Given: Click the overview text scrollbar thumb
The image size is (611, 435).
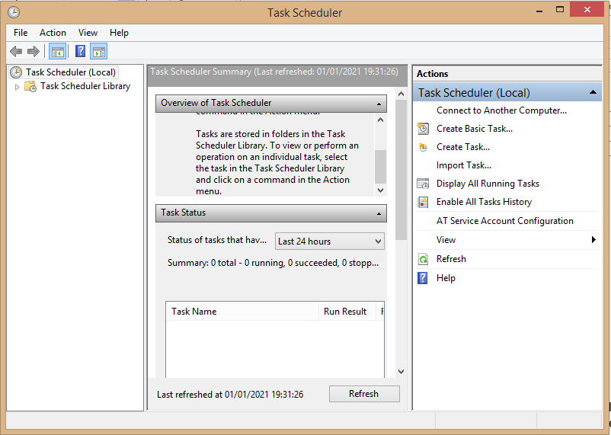Looking at the screenshot, I should (381, 166).
